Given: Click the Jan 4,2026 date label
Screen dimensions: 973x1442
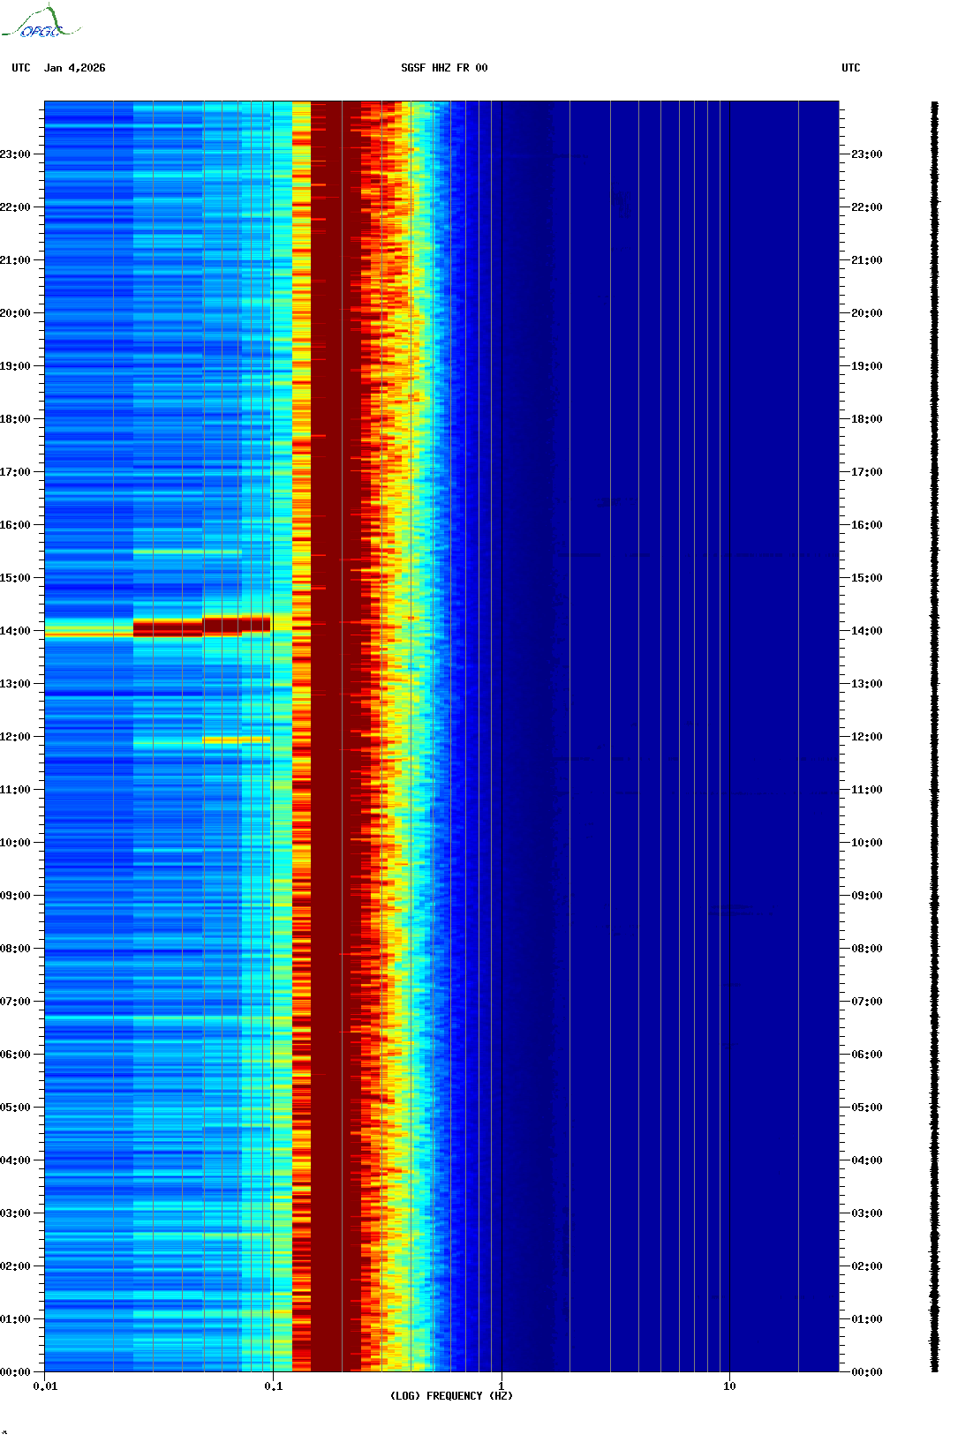Looking at the screenshot, I should coord(74,68).
